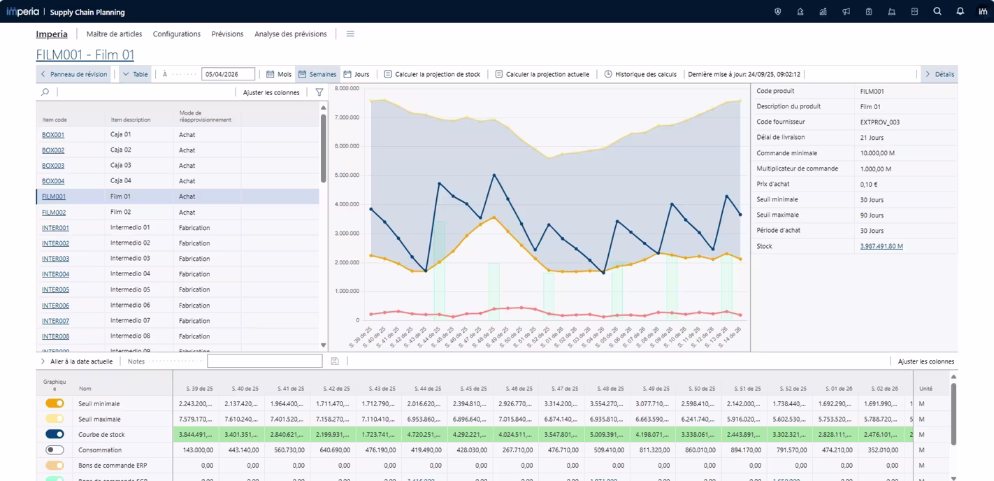Open the INTER001 item link
The height and width of the screenshot is (481, 994).
(55, 228)
